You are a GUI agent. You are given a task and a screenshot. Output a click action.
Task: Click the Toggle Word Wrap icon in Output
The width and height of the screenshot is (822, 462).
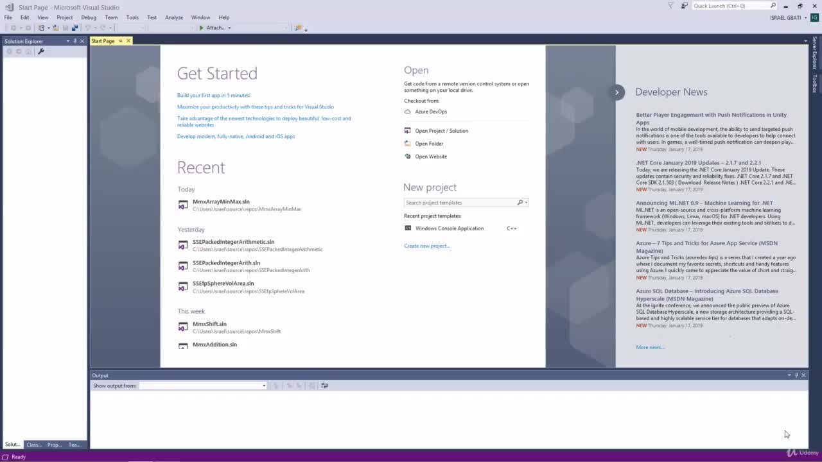[x=324, y=386]
